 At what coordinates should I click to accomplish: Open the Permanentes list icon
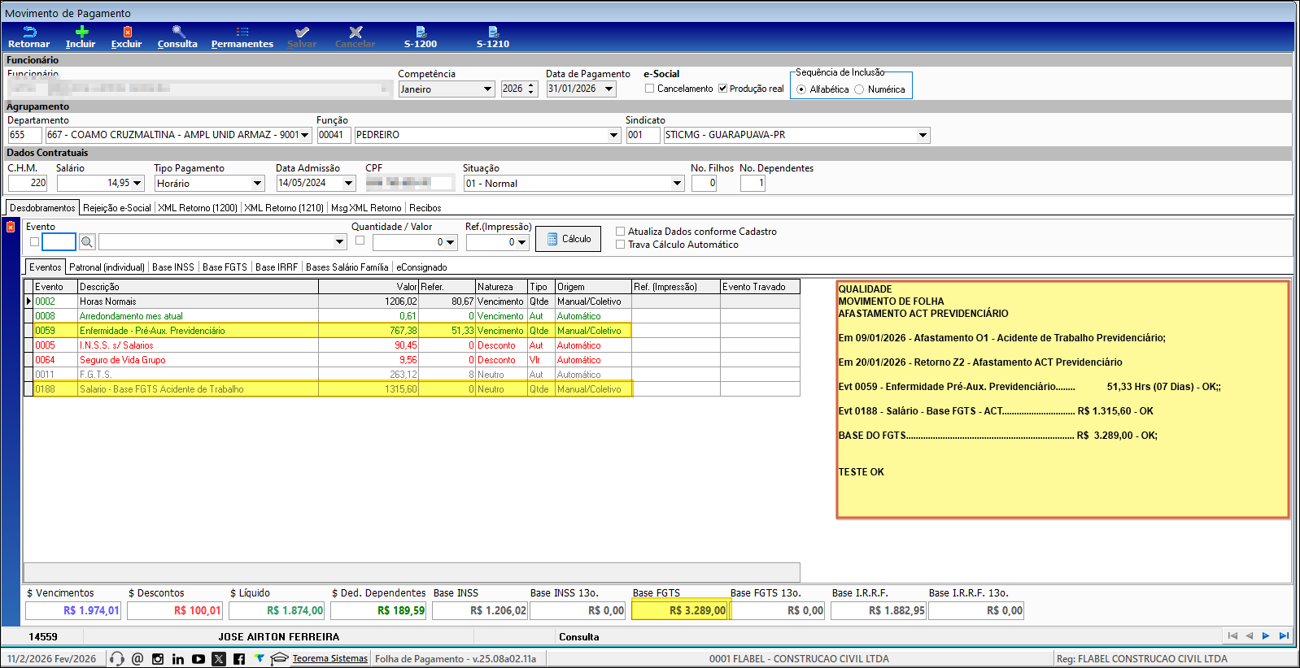[242, 33]
